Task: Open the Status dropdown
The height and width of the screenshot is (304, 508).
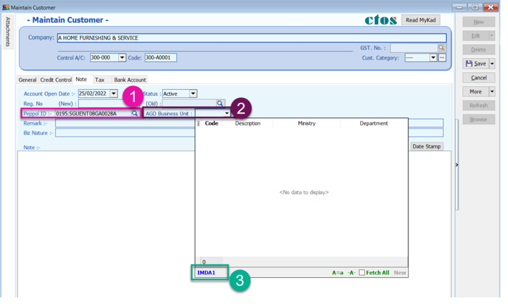Action: (193, 94)
